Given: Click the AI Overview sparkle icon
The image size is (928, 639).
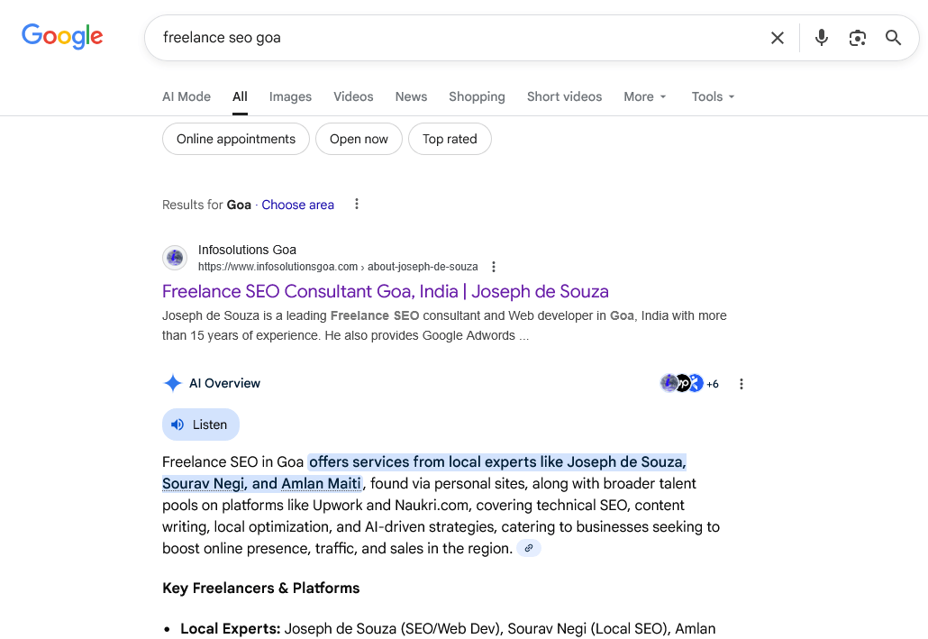Looking at the screenshot, I should (x=172, y=382).
